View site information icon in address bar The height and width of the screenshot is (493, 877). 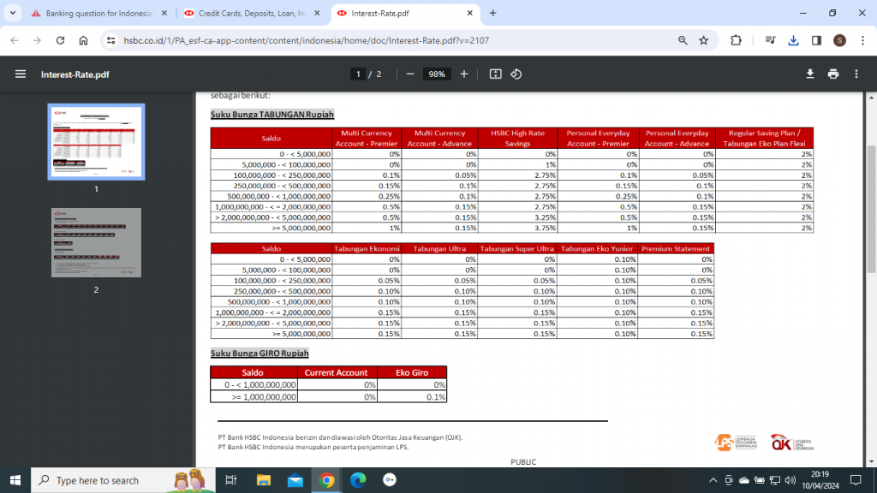[110, 40]
